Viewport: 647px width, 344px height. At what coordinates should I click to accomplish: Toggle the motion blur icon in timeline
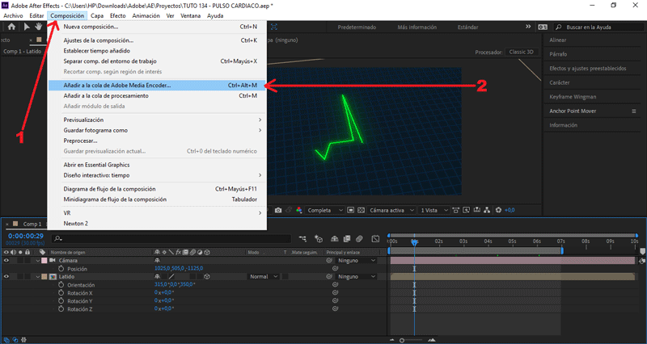(x=359, y=239)
